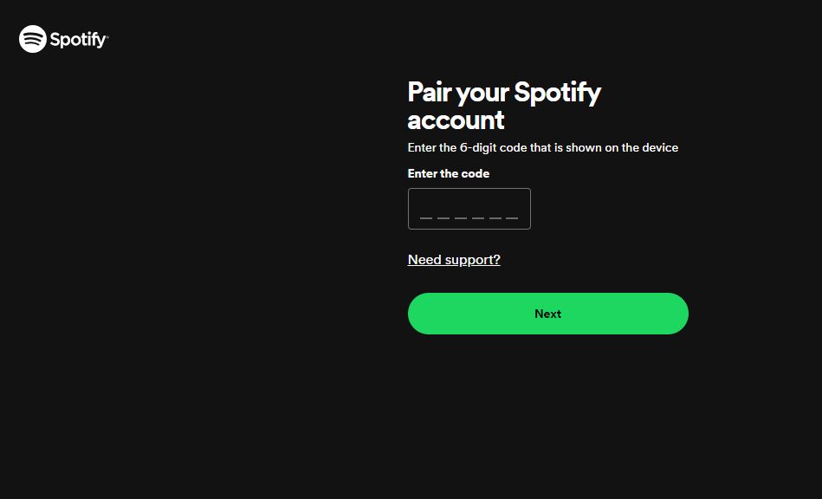Click the fourth digit placeholder dash

(477, 217)
